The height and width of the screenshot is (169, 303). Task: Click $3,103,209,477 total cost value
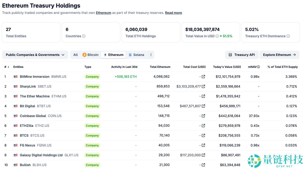189,86
